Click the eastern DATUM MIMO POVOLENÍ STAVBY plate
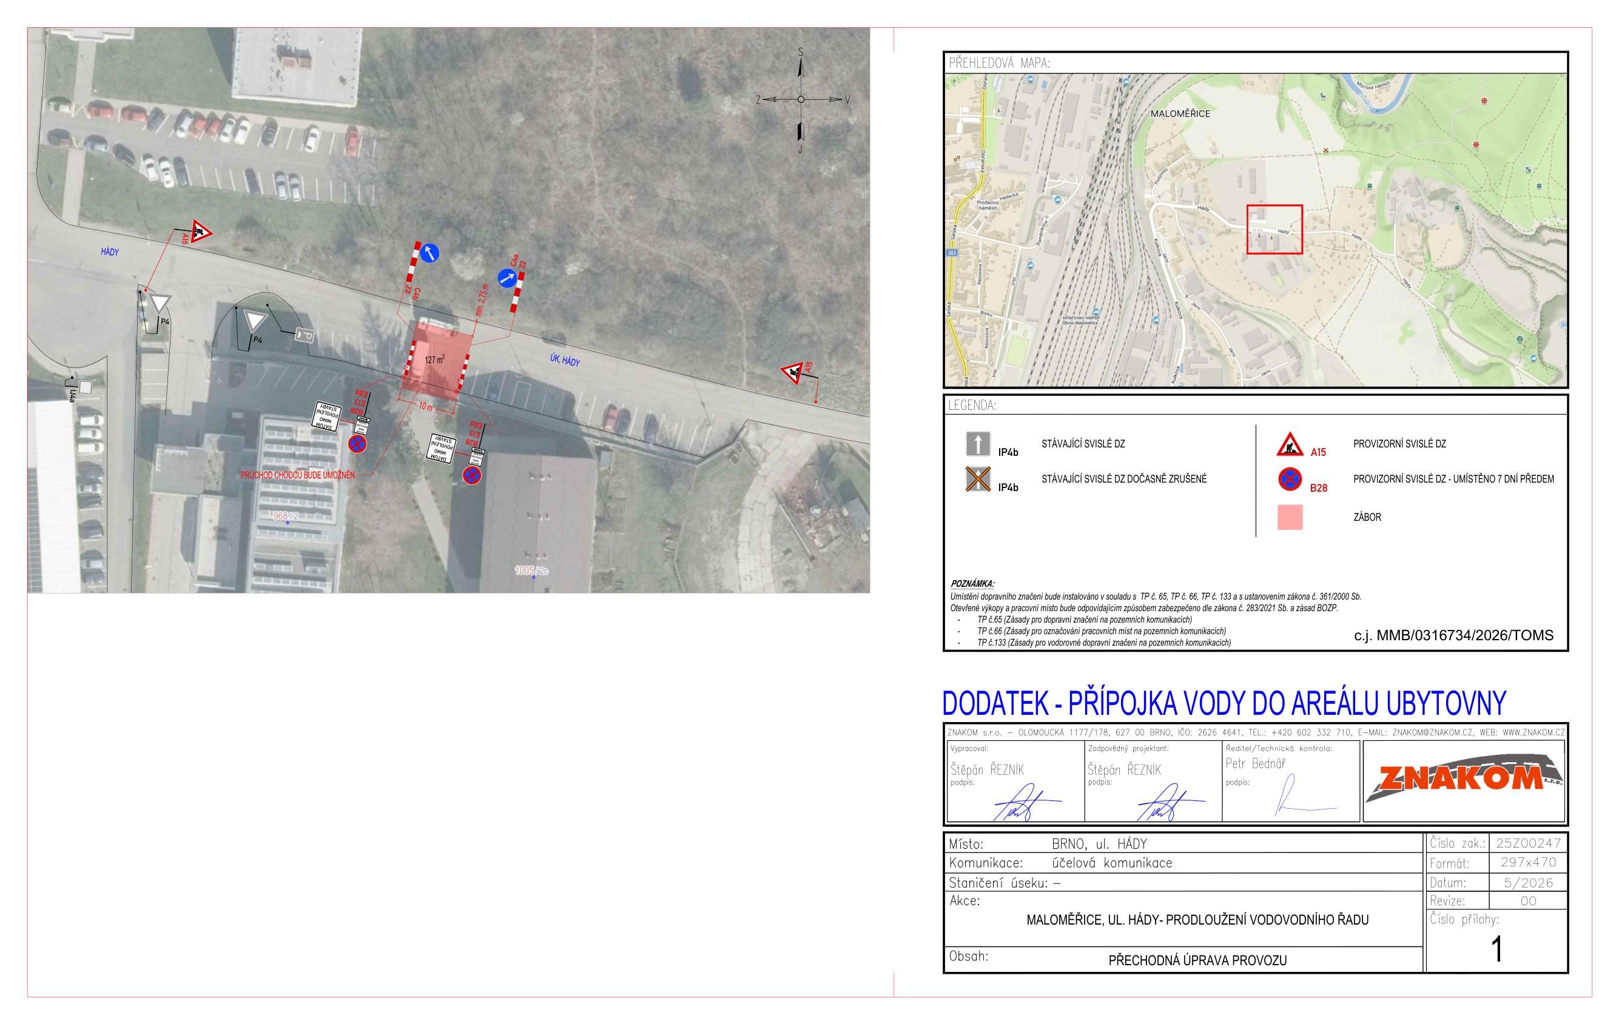The image size is (1616, 1021). [441, 447]
